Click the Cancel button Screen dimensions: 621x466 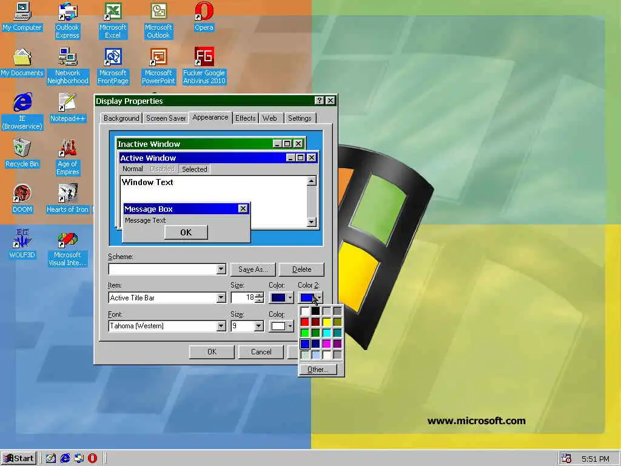(261, 352)
